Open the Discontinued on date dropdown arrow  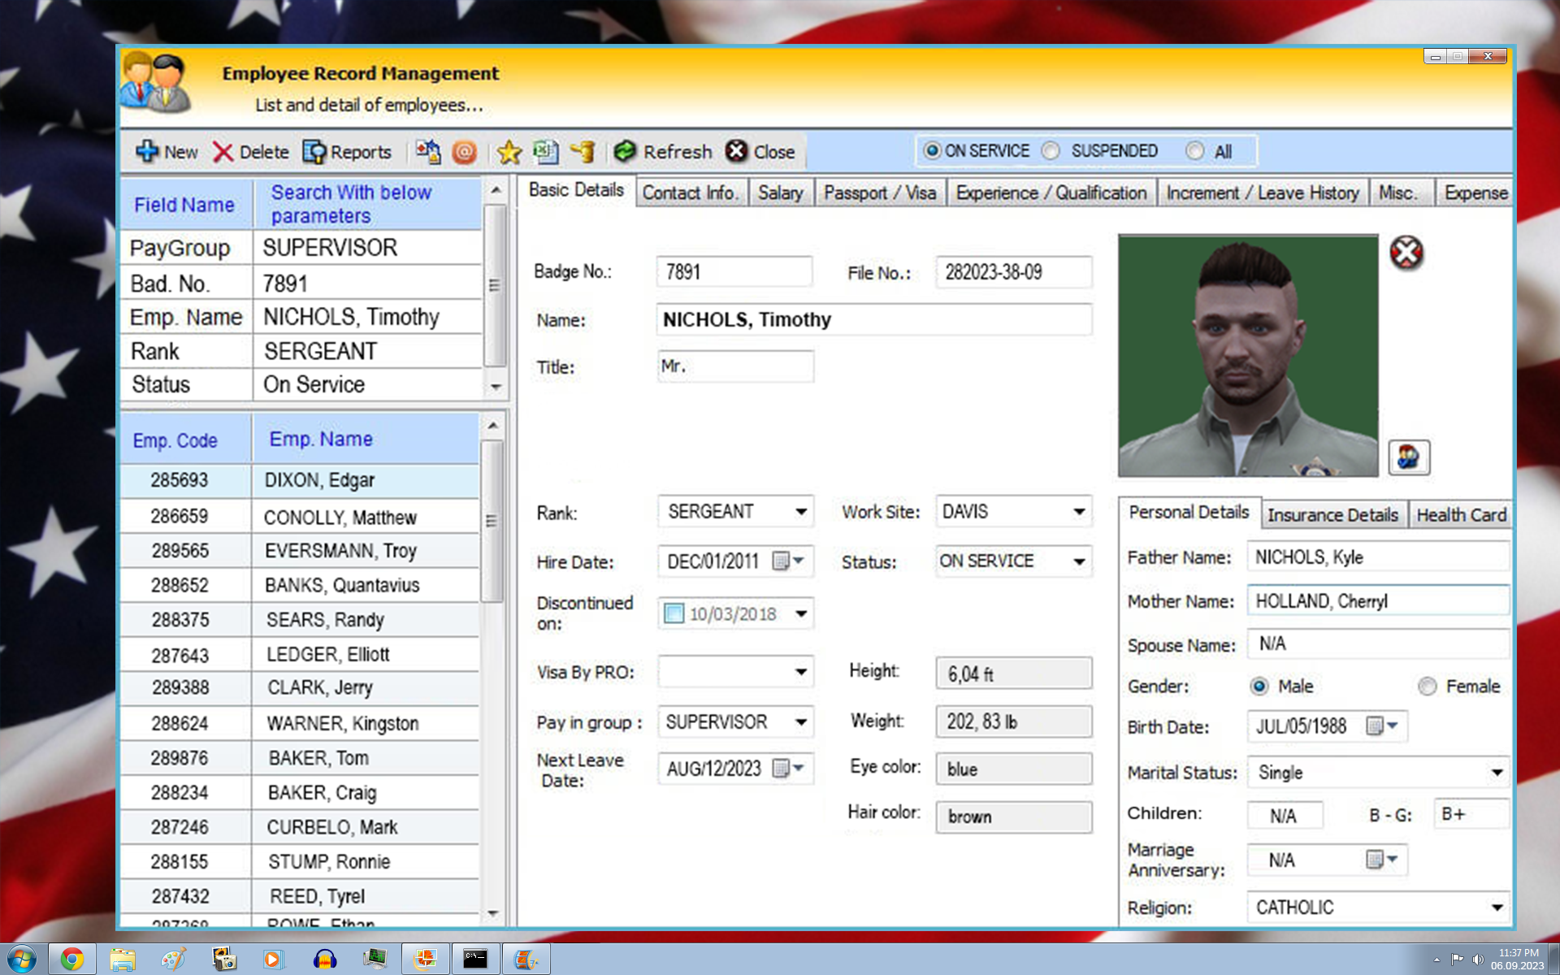point(801,613)
